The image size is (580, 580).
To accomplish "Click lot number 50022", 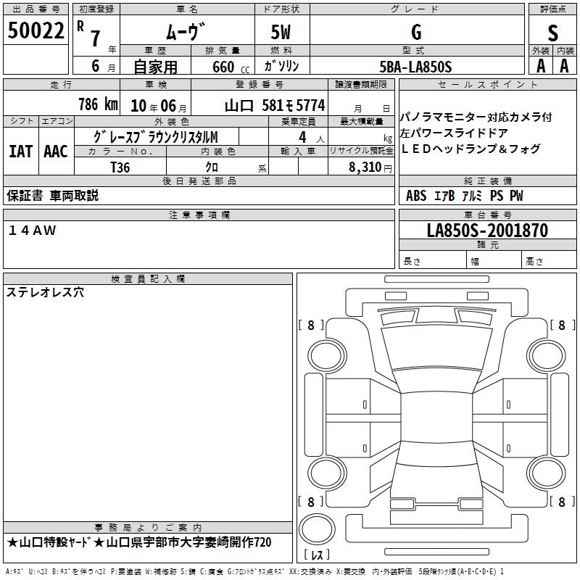I will click(36, 30).
